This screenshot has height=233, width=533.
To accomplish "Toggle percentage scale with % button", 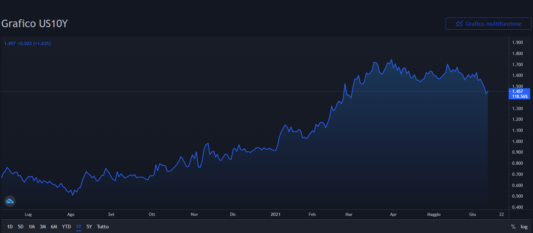I will click(513, 227).
